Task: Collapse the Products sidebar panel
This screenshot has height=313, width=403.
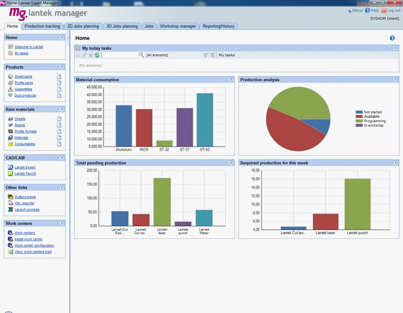Action: 62,67
